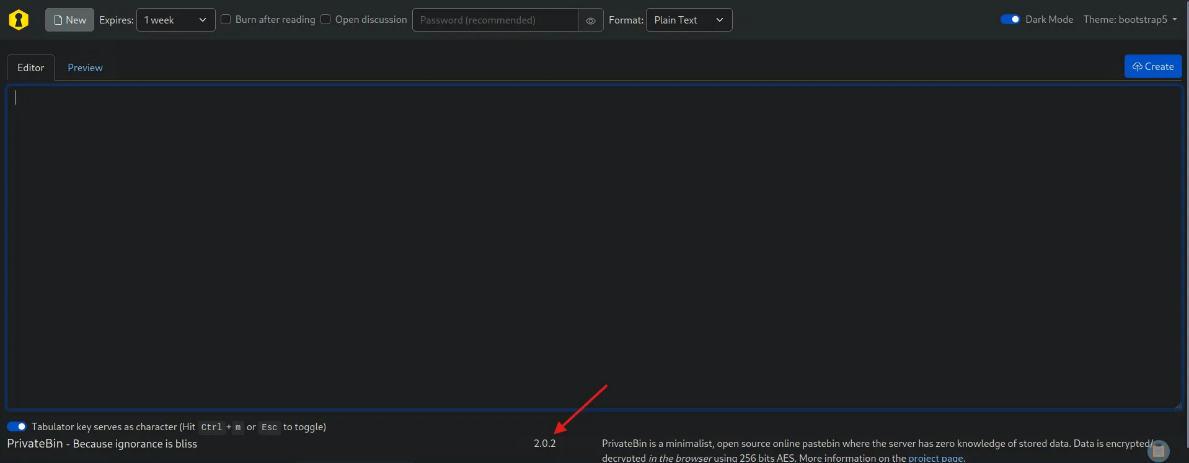Viewport: 1189px width, 463px height.
Task: Click the PrivateBin keyhole logo
Action: [x=19, y=20]
